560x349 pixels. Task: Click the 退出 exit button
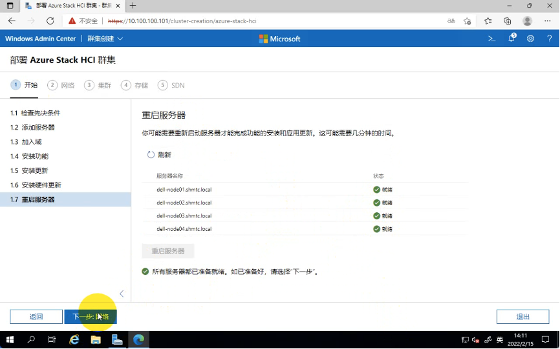pos(523,317)
